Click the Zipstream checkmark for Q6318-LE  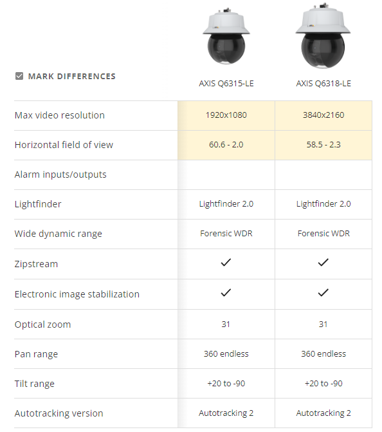pos(323,263)
